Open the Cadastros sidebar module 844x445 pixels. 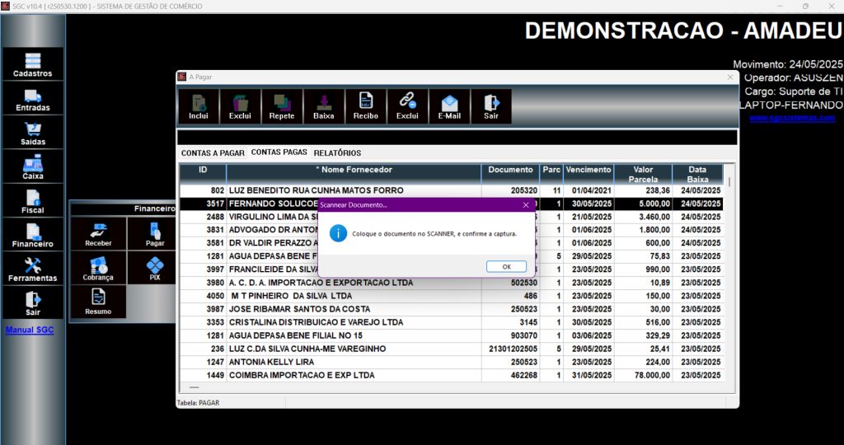click(x=32, y=64)
